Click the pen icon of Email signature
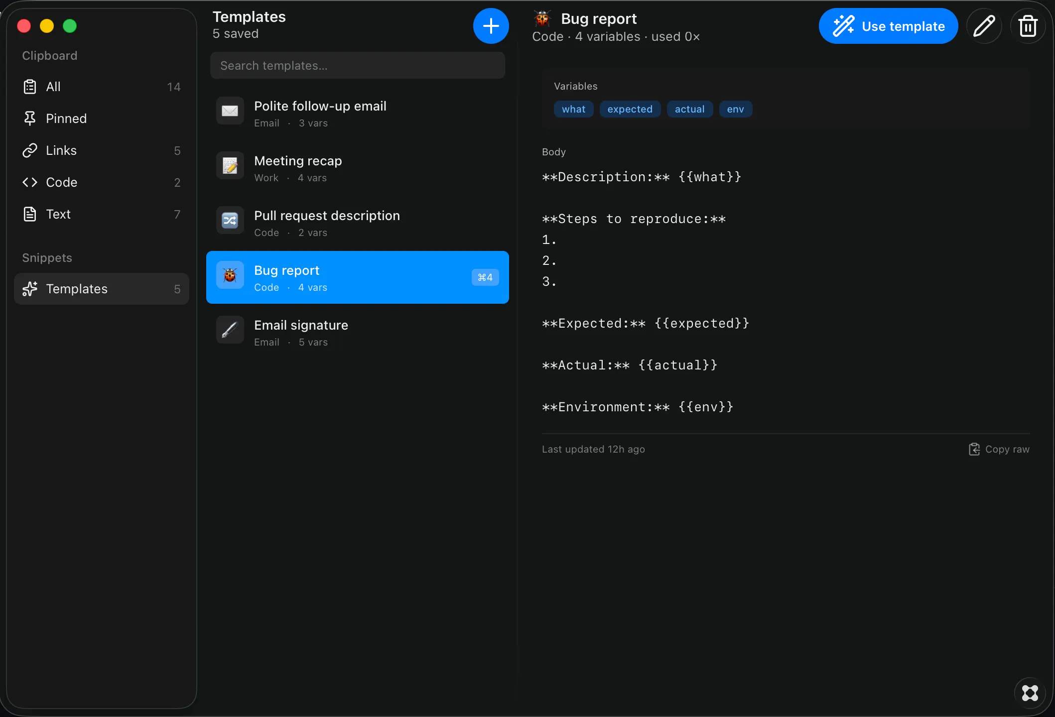Screen dimensions: 1055x717 230,330
